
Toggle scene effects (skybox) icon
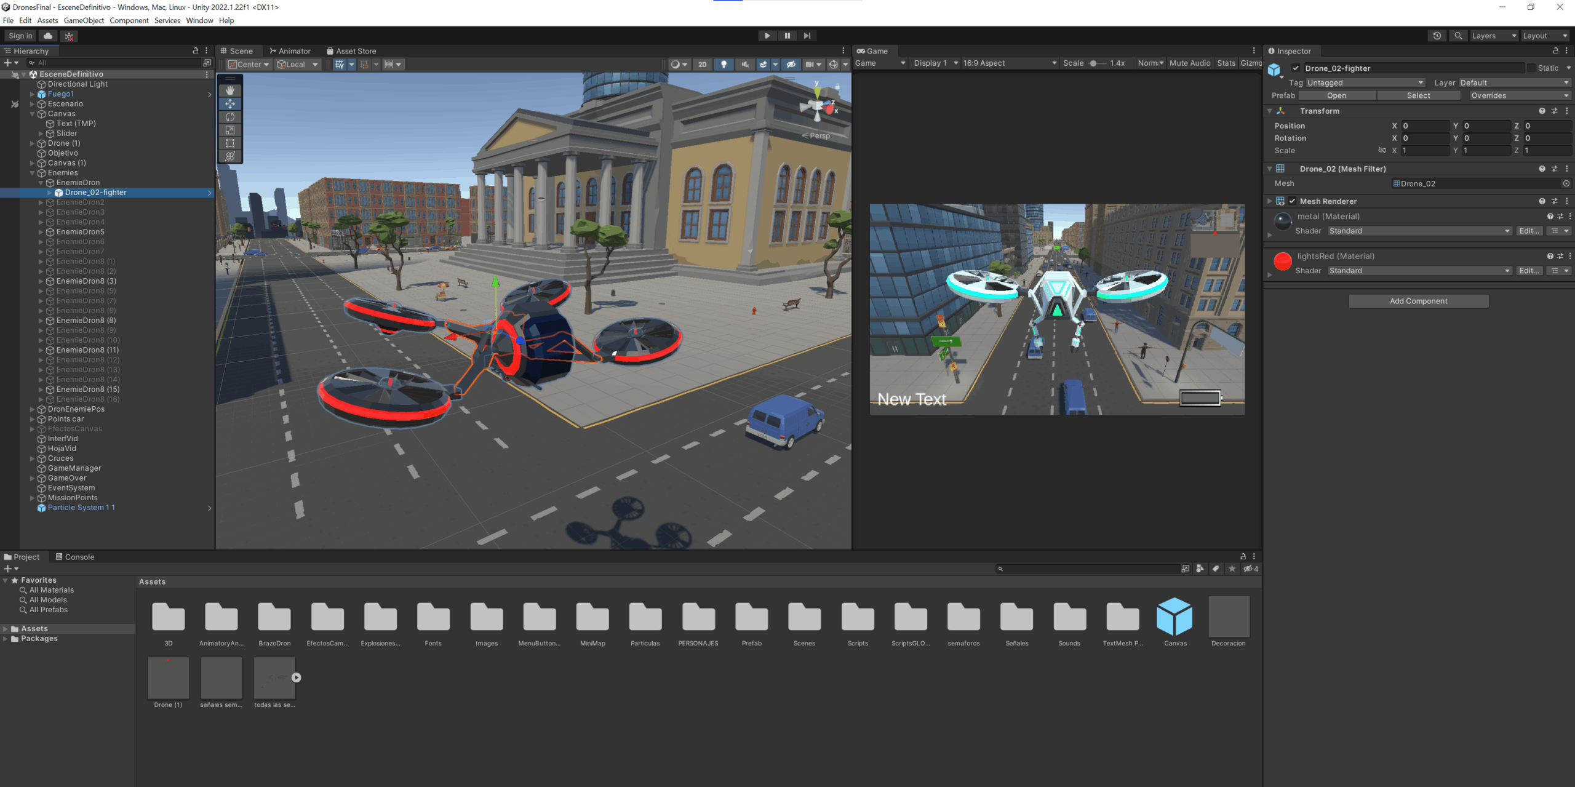tap(763, 64)
